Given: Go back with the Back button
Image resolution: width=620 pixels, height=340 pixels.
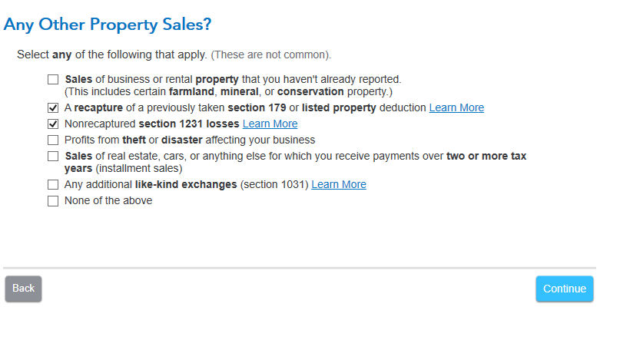Looking at the screenshot, I should pos(23,289).
